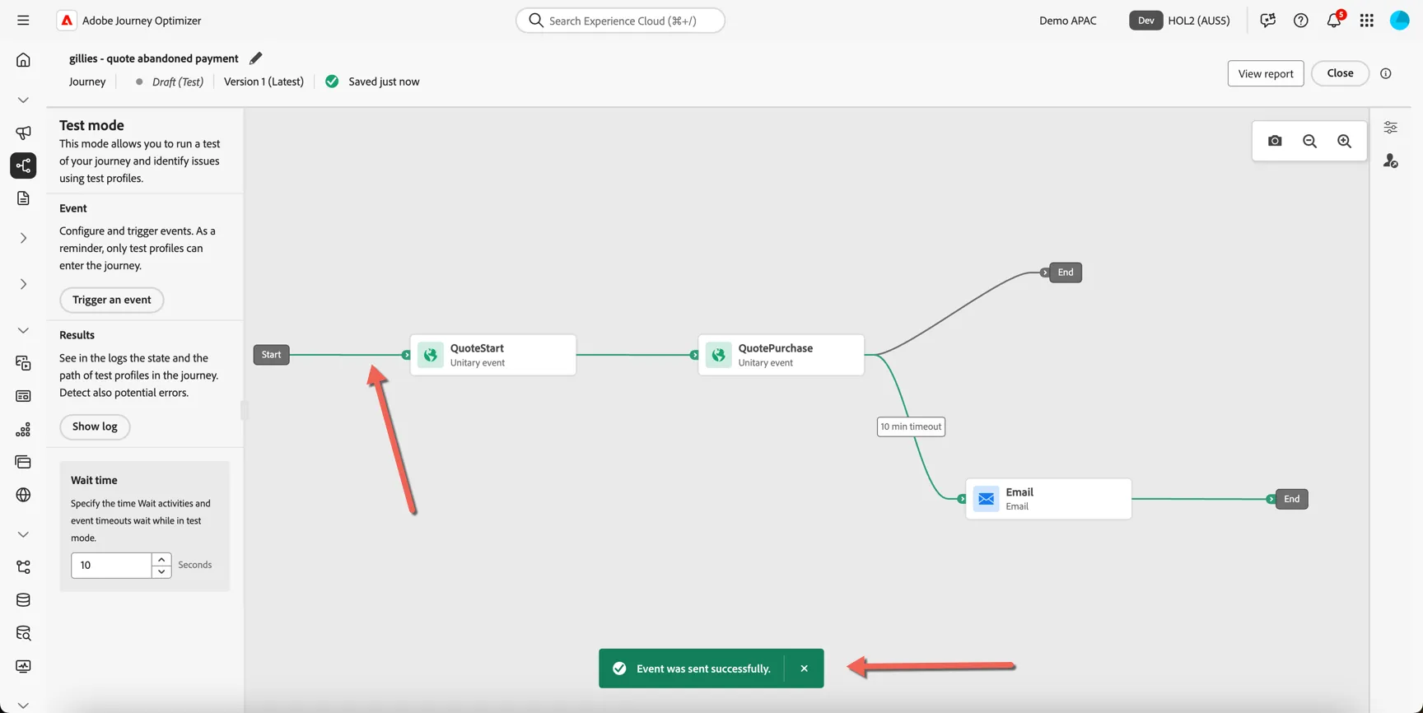The width and height of the screenshot is (1423, 713).
Task: Focus the Search Experience Cloud field
Action: tap(620, 21)
